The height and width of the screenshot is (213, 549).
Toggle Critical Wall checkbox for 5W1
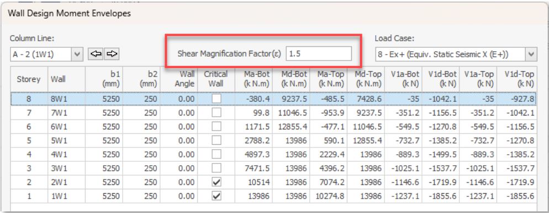coord(217,140)
